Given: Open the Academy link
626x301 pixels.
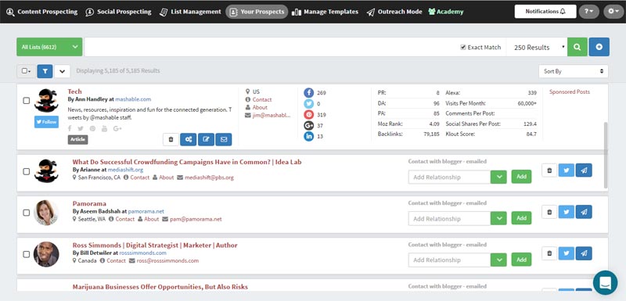Looking at the screenshot, I should coord(445,12).
